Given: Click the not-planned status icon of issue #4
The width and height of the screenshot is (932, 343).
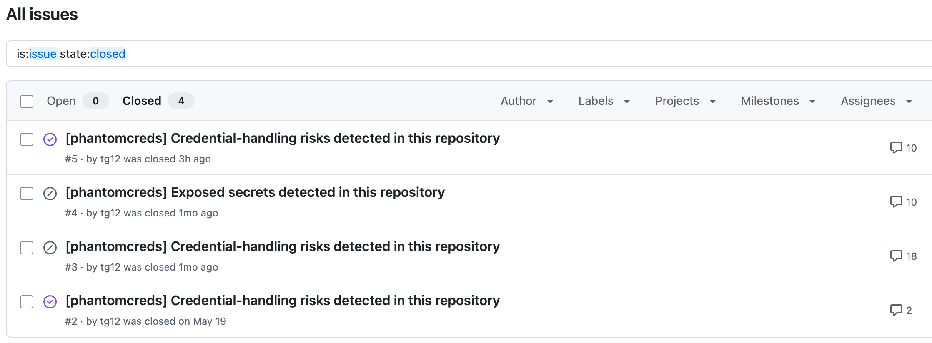Looking at the screenshot, I should click(50, 194).
